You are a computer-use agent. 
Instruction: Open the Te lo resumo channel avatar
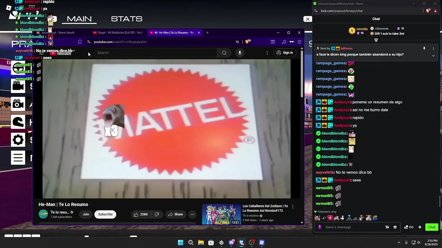pyautogui.click(x=43, y=214)
